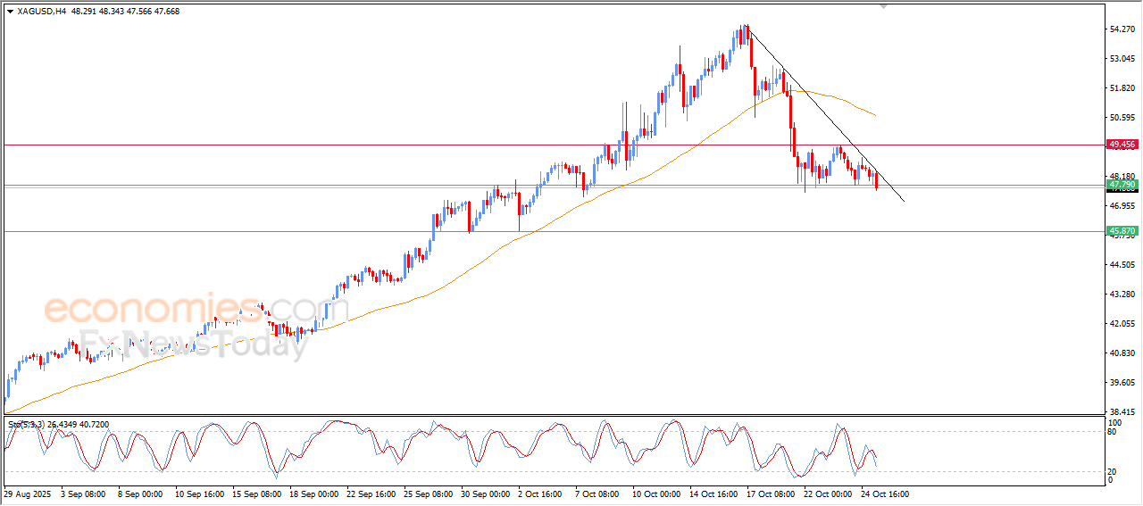Click the 2 Oct 16:00 time label
The height and width of the screenshot is (506, 1143).
(542, 493)
